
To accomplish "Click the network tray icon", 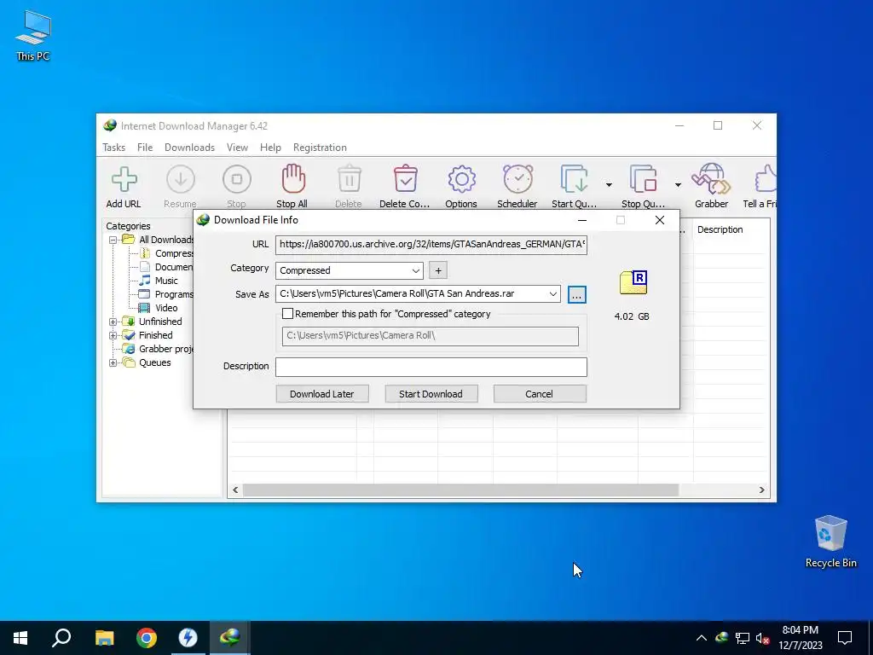I will (743, 638).
